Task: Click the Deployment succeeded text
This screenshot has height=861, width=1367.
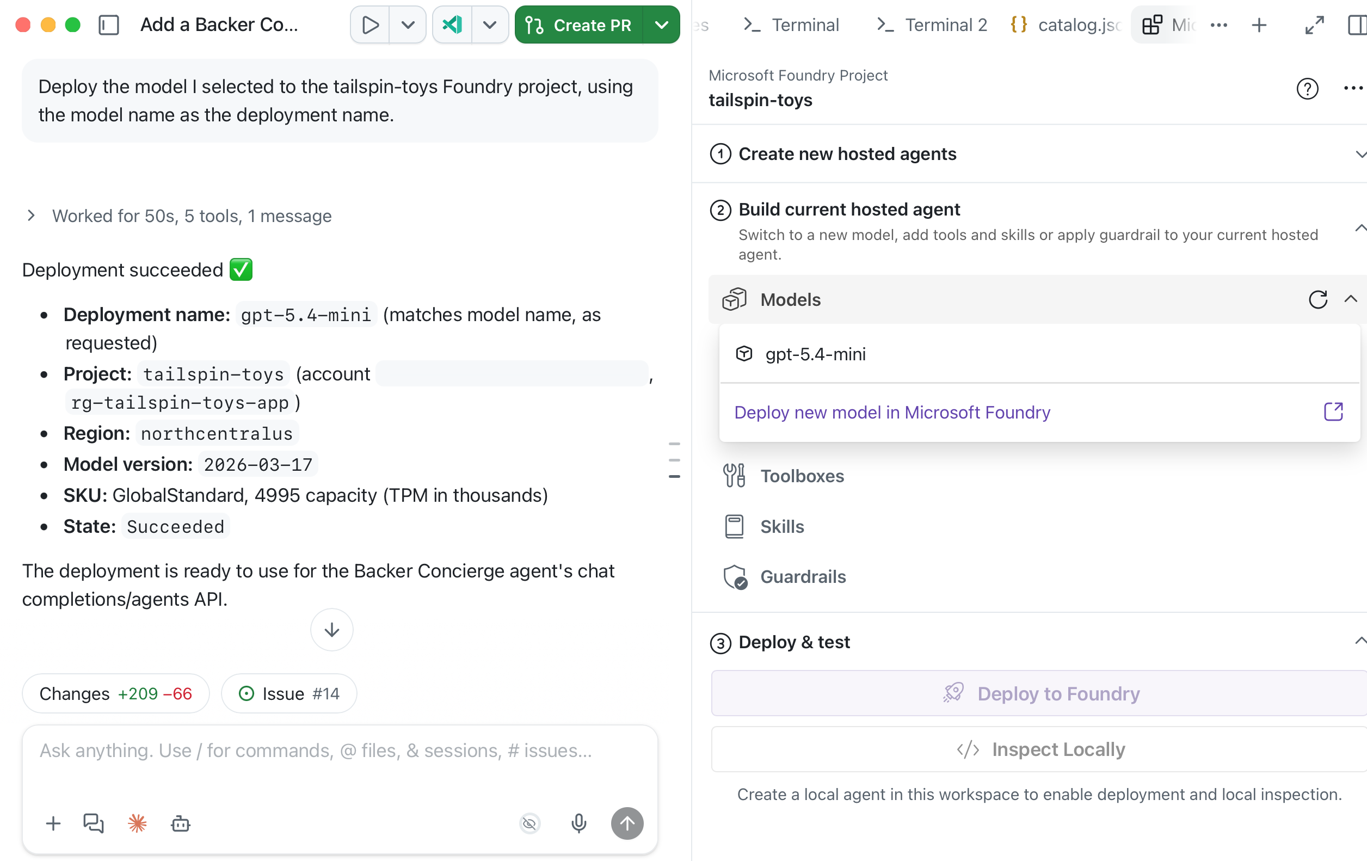Action: point(122,269)
